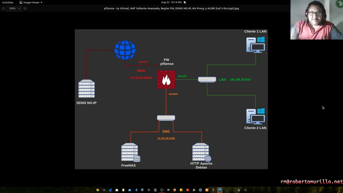Click the 'Cliente 1 LAN' caption

pyautogui.click(x=255, y=31)
